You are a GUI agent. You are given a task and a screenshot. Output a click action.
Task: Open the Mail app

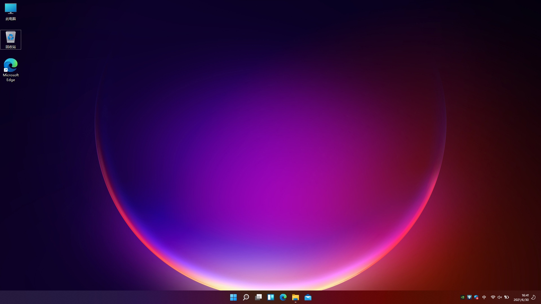tap(308, 297)
